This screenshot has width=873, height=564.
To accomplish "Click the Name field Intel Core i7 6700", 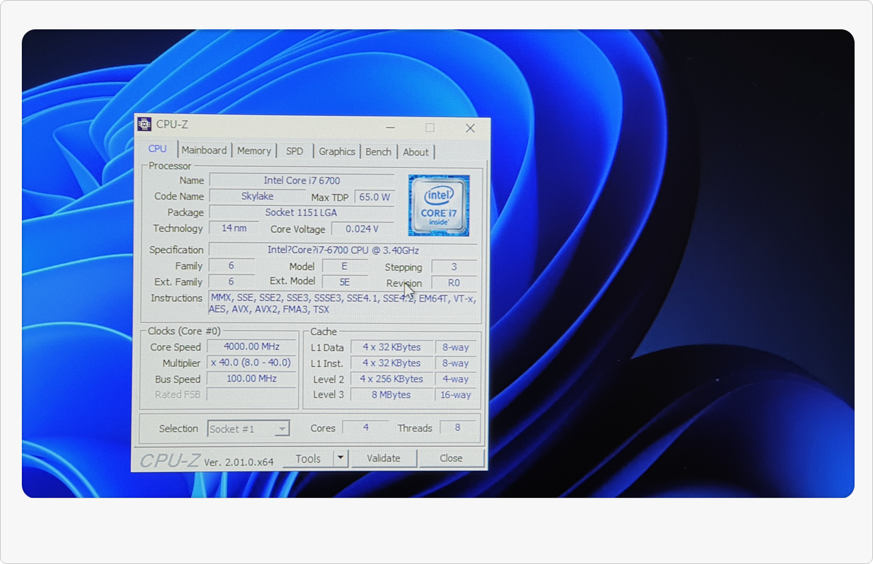I will (x=301, y=181).
